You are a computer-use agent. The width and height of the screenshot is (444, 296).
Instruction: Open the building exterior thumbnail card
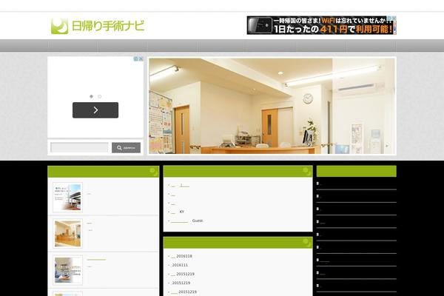pyautogui.click(x=67, y=197)
